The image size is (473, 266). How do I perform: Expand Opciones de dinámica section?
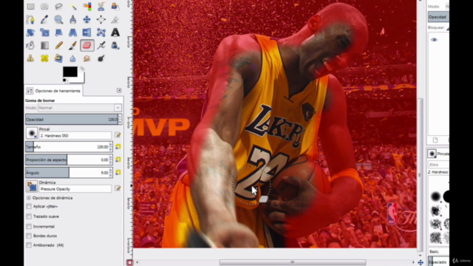coord(29,198)
